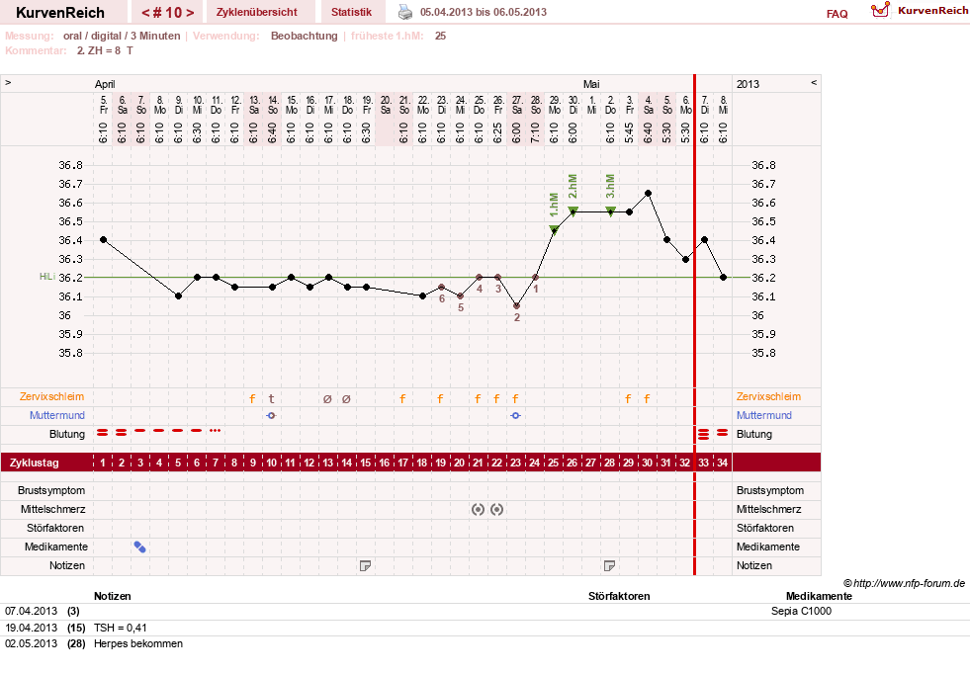Click the KurvenReich brand link at top right

(x=932, y=10)
